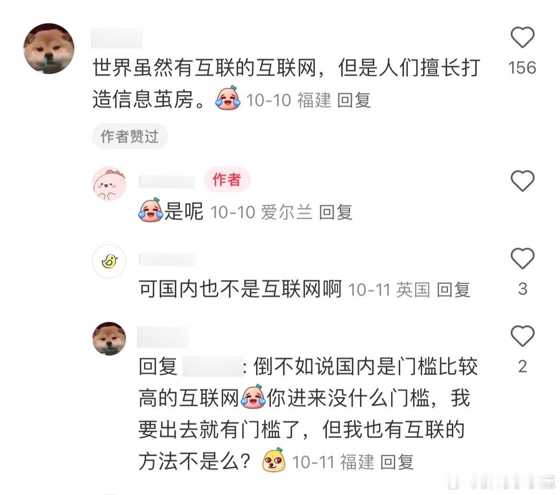Open the blurred username of top commenter

pyautogui.click(x=117, y=38)
